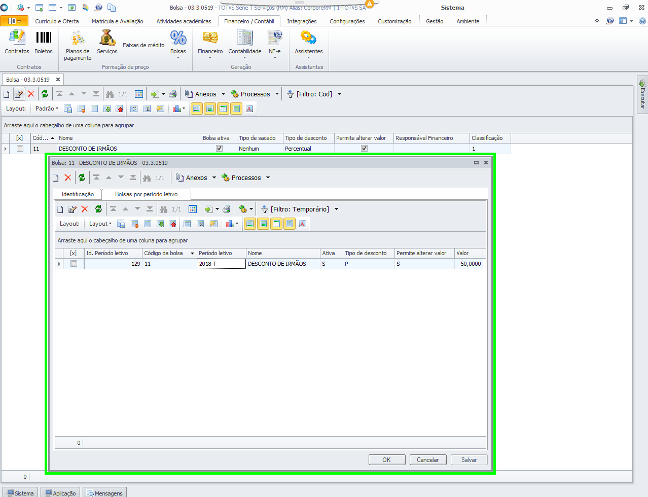648x497 pixels.
Task: Click the Salvar button
Action: coord(469,460)
